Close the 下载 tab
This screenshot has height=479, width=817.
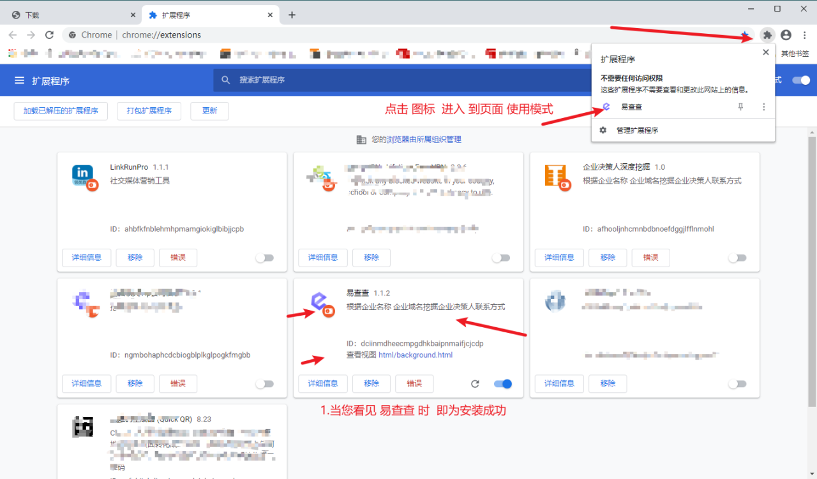coord(133,15)
